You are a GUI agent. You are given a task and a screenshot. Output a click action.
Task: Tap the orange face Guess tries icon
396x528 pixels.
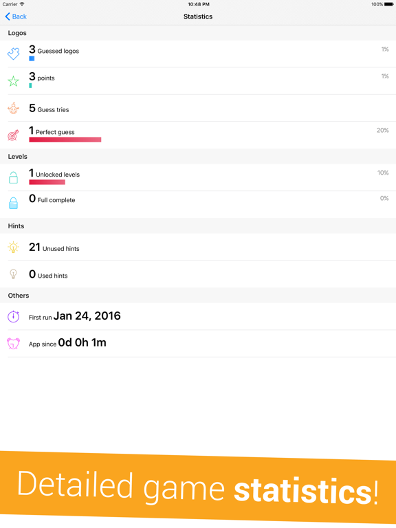click(13, 108)
